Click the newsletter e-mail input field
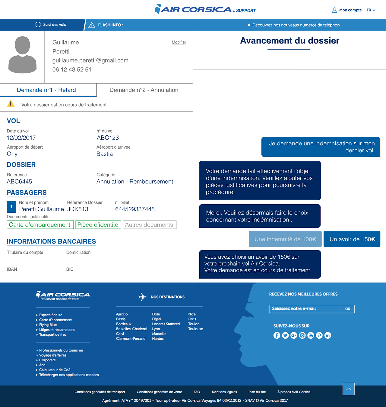Image resolution: width=386 pixels, height=407 pixels. pyautogui.click(x=305, y=308)
